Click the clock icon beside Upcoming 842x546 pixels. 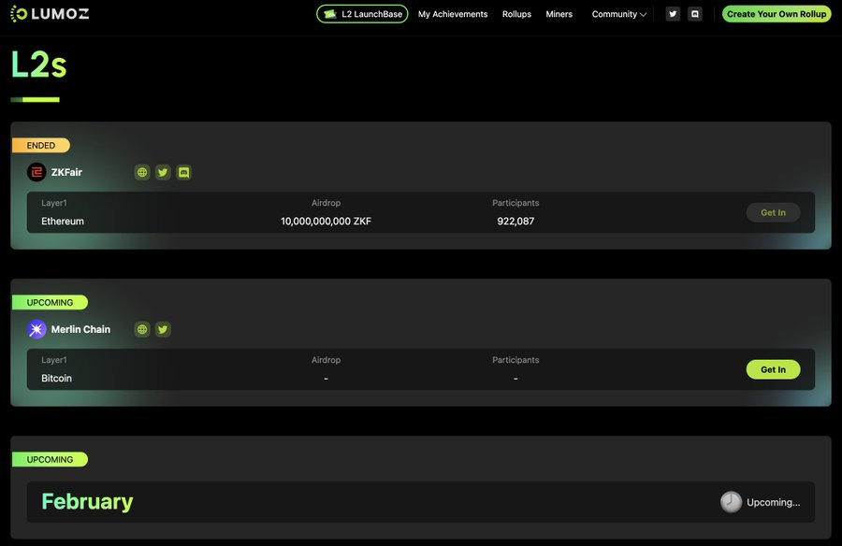coord(731,502)
